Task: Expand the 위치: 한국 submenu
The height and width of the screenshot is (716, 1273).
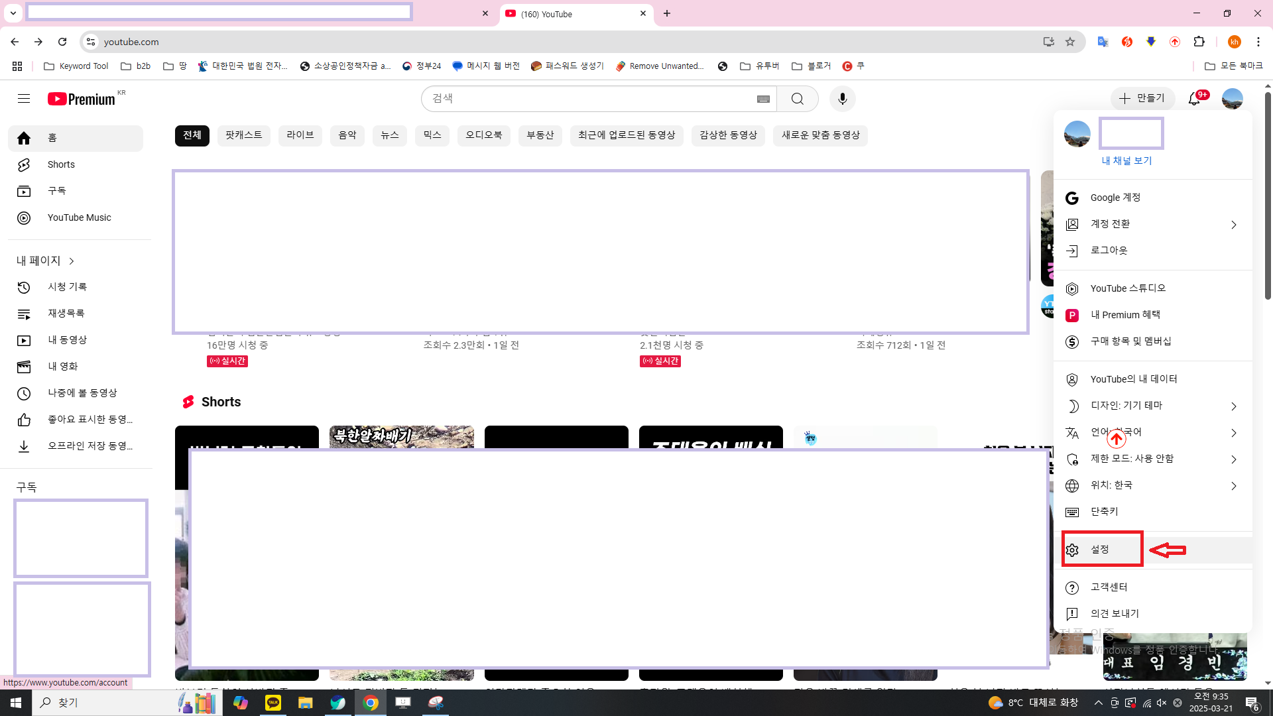Action: click(x=1152, y=485)
